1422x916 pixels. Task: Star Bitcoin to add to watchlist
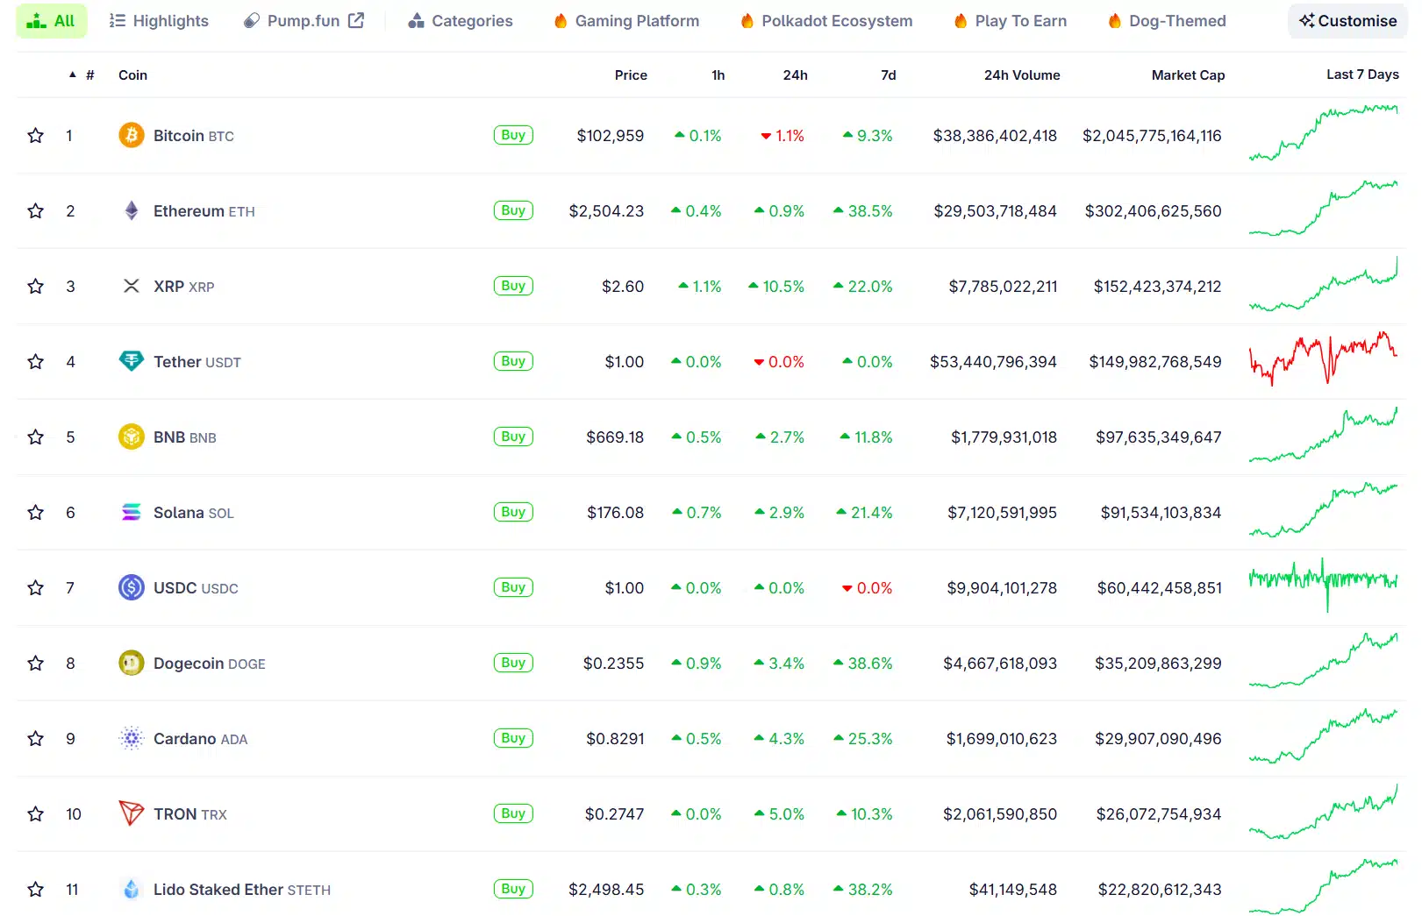coord(35,135)
